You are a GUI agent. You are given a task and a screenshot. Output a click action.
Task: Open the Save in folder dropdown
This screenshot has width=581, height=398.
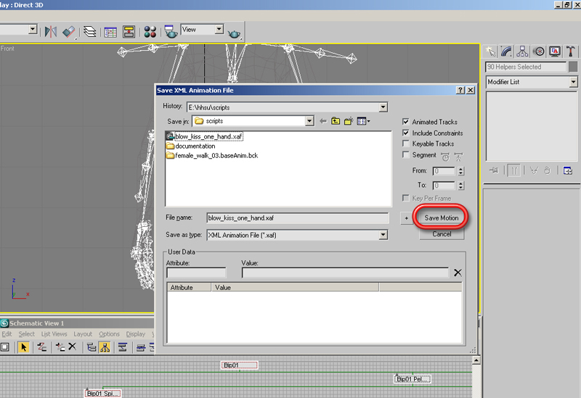(309, 121)
